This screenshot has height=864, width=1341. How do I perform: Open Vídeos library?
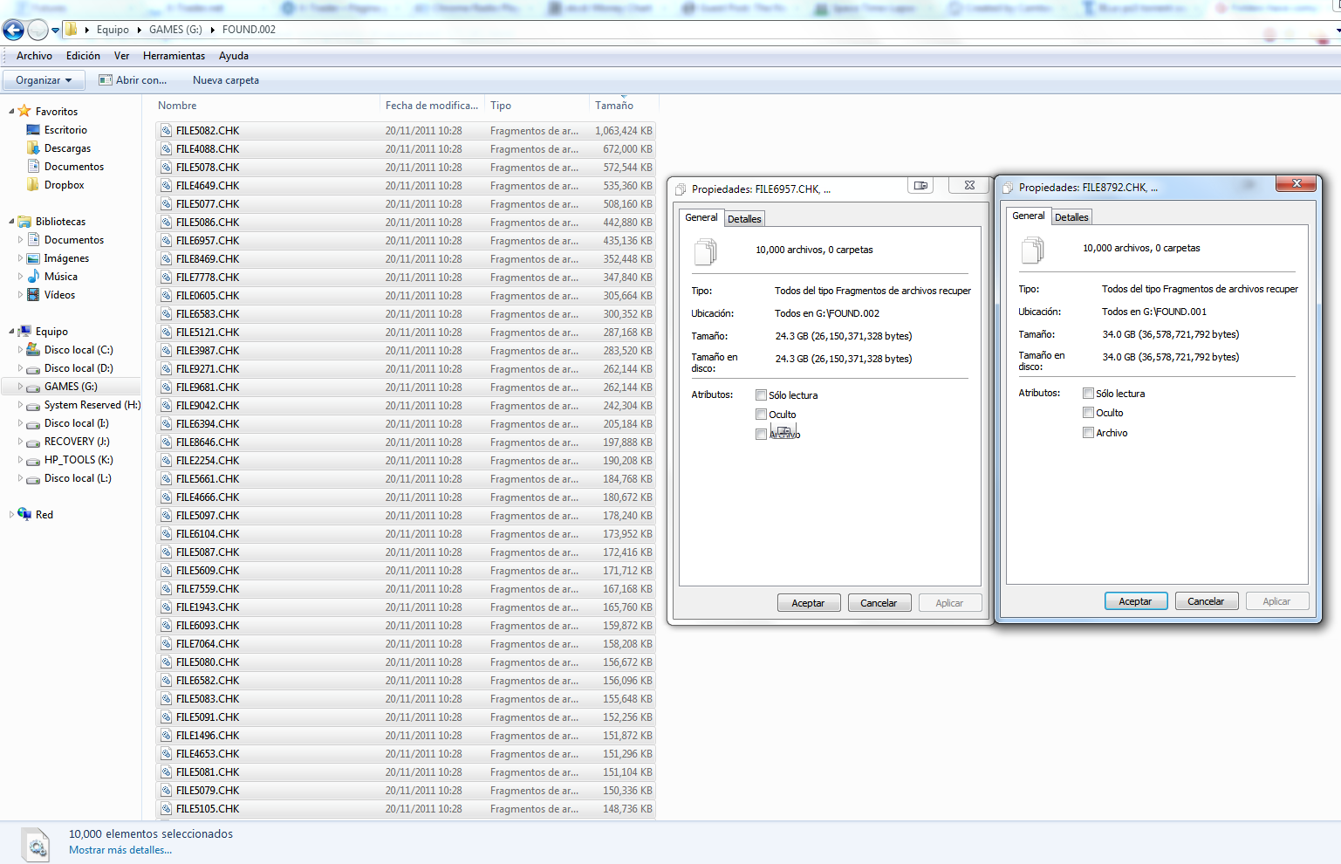(x=59, y=294)
